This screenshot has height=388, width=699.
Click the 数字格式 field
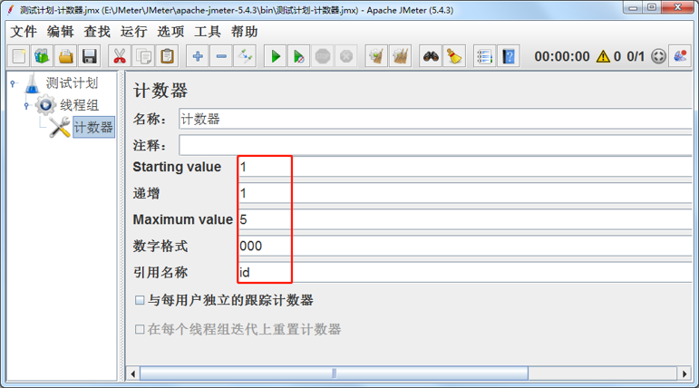[x=465, y=246]
